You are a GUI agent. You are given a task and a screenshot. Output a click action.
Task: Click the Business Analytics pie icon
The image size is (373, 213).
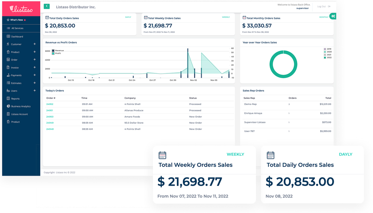(8, 106)
